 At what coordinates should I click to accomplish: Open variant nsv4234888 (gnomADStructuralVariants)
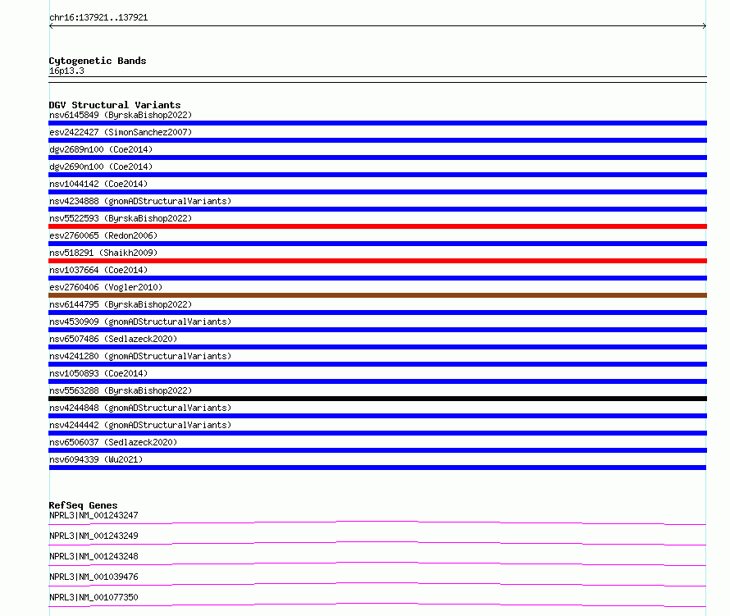[140, 201]
